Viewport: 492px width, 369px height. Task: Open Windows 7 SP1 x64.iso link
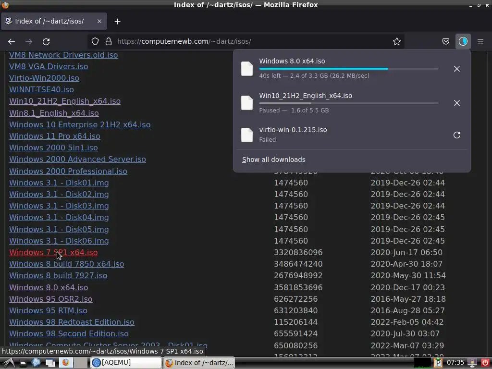tap(53, 253)
